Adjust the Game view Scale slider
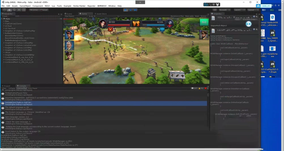 coord(106,16)
